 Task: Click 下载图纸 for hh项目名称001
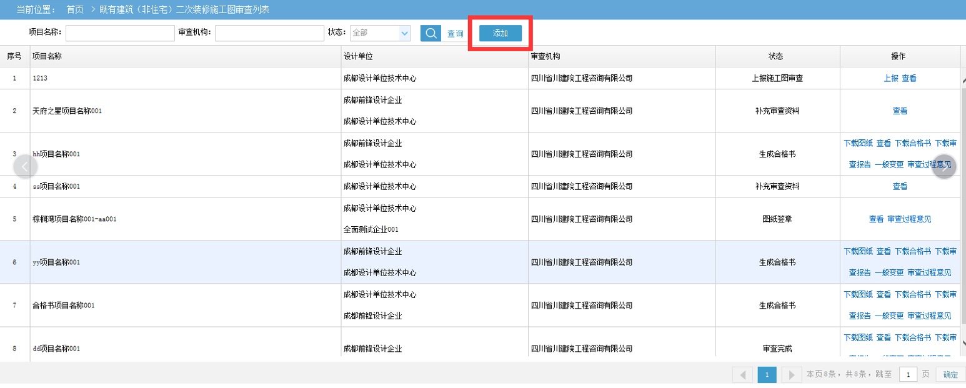click(x=858, y=143)
